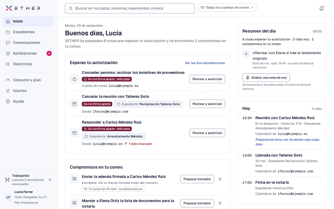Screen dimensions: 334x209
Task: Click the microphone icon beside the voice note
Action: coord(246,54)
